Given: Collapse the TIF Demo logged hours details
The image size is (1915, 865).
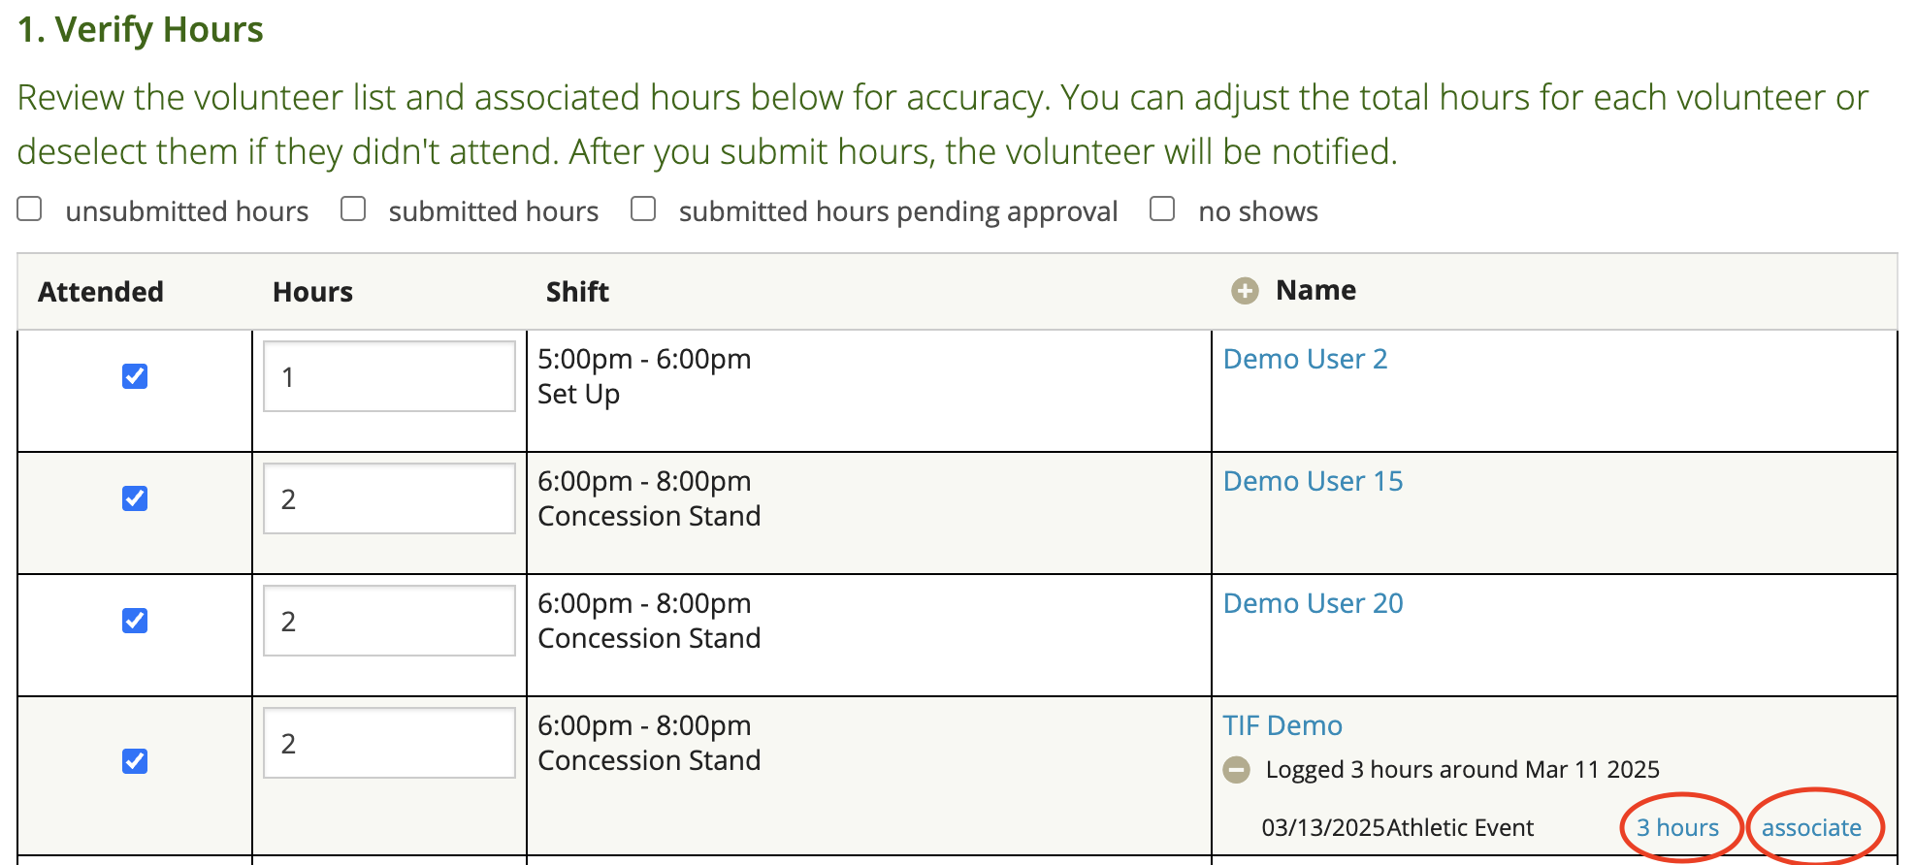Looking at the screenshot, I should click(x=1236, y=770).
